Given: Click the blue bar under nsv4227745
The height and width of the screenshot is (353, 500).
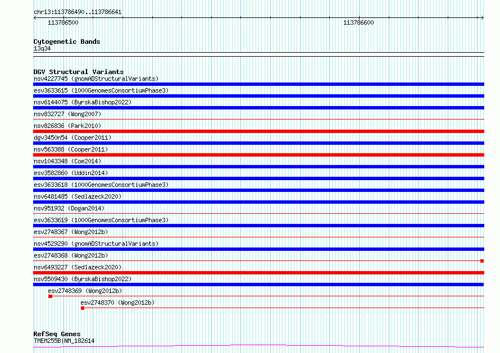Looking at the screenshot, I should 258,84.
